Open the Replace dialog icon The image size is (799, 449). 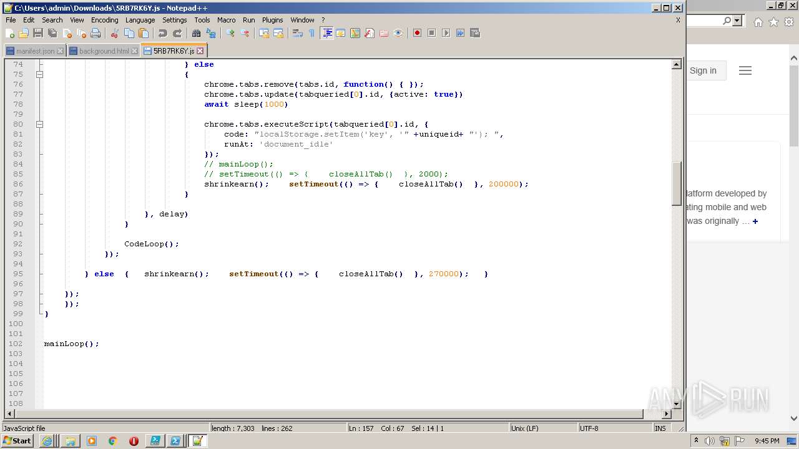pyautogui.click(x=211, y=33)
